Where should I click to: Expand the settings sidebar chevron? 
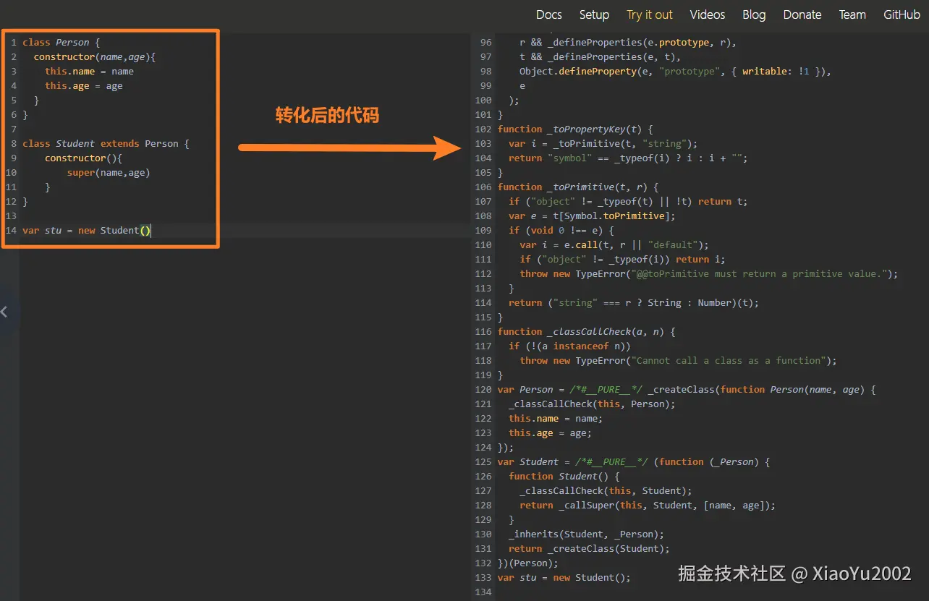[x=4, y=312]
